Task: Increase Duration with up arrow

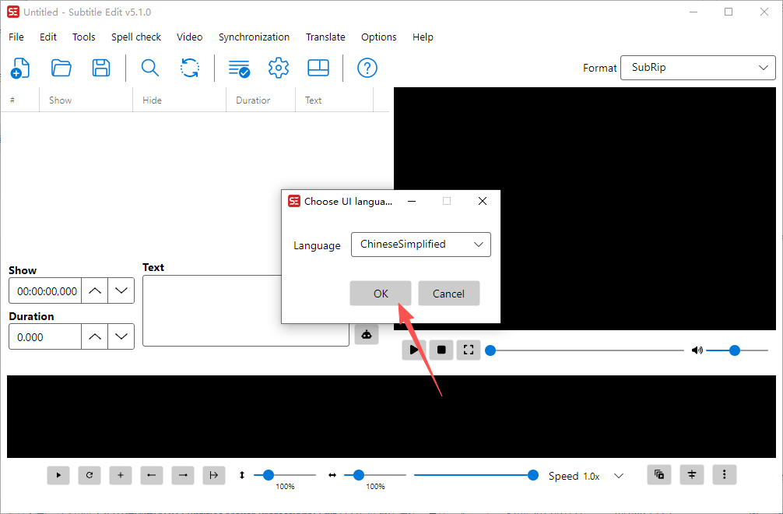Action: pos(95,336)
